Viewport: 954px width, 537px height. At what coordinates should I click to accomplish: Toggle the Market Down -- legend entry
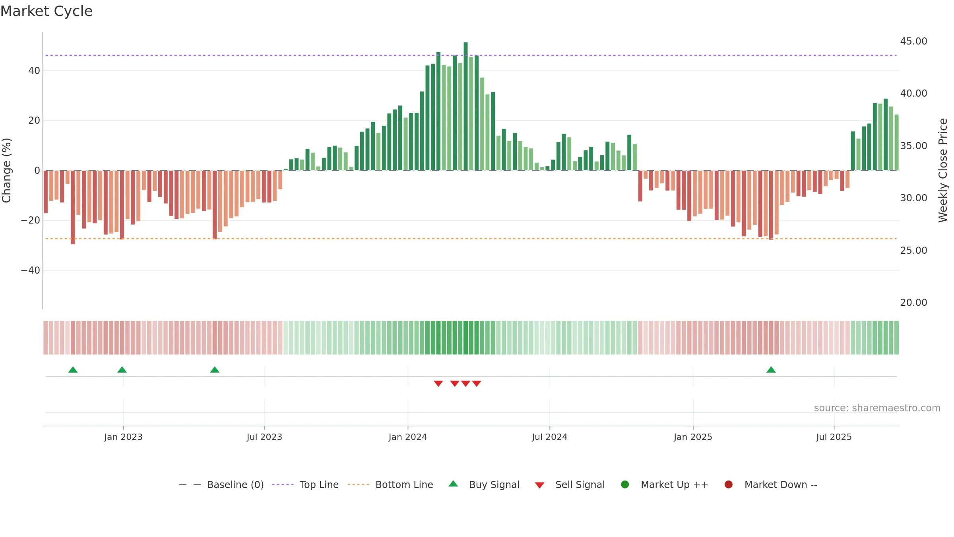pos(770,484)
